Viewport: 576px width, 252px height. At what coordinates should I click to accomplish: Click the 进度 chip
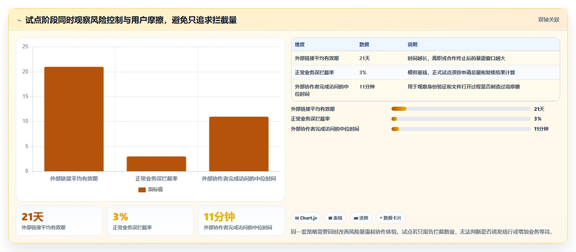point(361,218)
